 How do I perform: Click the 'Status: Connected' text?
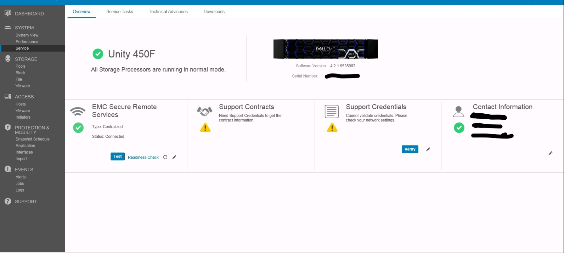[x=108, y=136]
